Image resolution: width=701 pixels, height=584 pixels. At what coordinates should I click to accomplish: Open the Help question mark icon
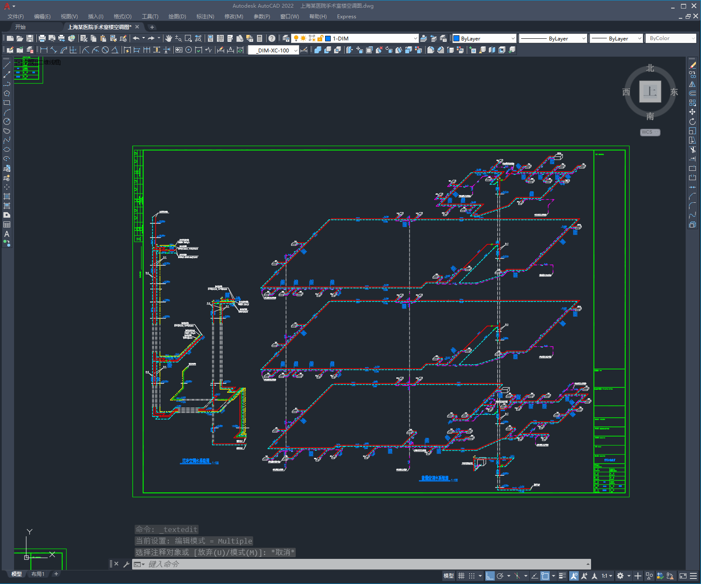(x=272, y=38)
